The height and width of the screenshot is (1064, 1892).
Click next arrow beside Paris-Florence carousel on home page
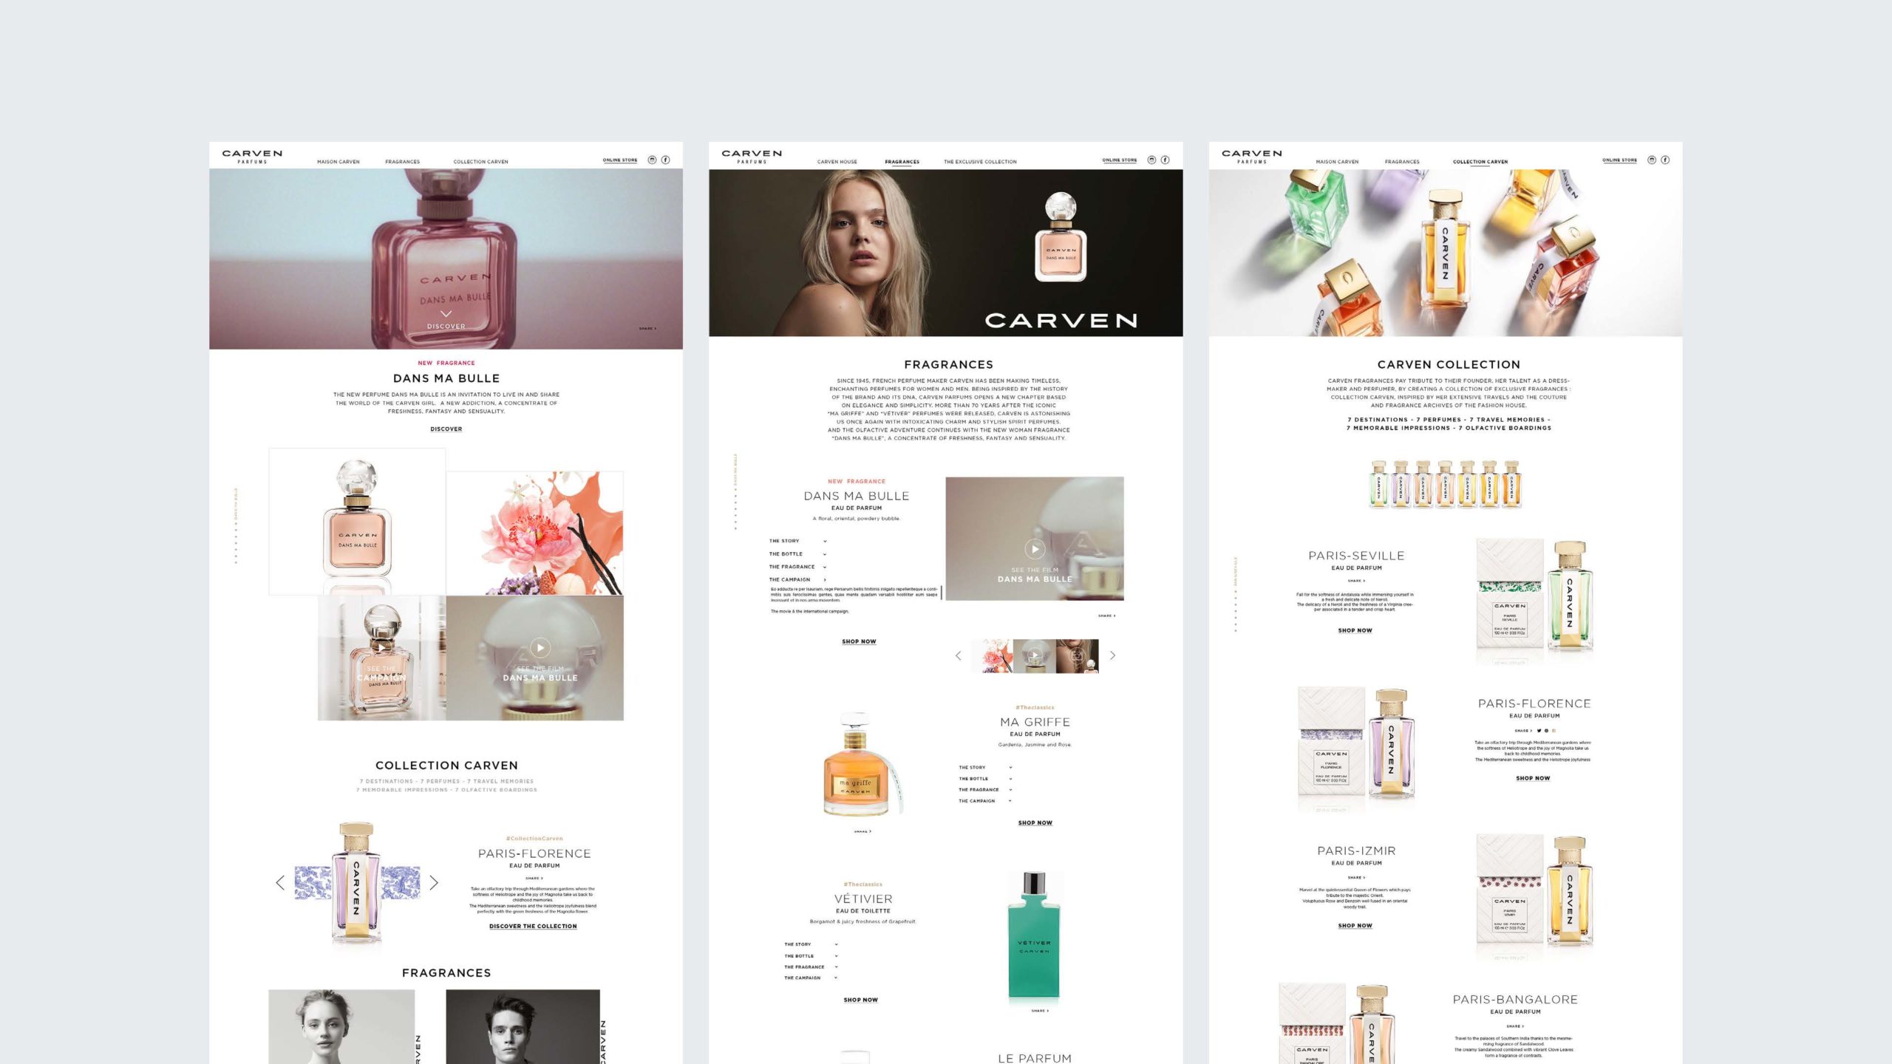pyautogui.click(x=434, y=882)
